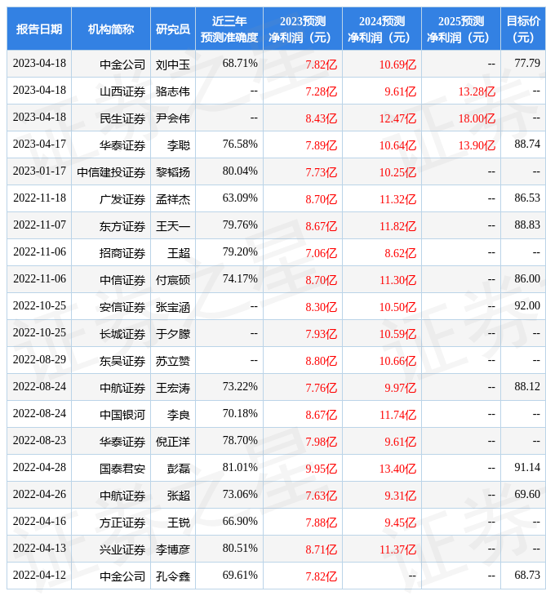The height and width of the screenshot is (596, 546).
Task: Click the 近三年预测准确度 column header
Action: (229, 29)
